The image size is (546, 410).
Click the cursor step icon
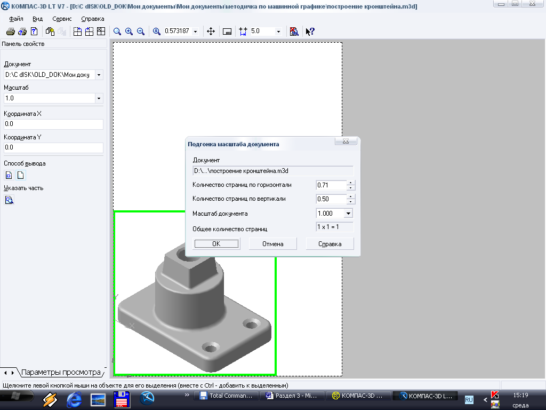point(243,31)
